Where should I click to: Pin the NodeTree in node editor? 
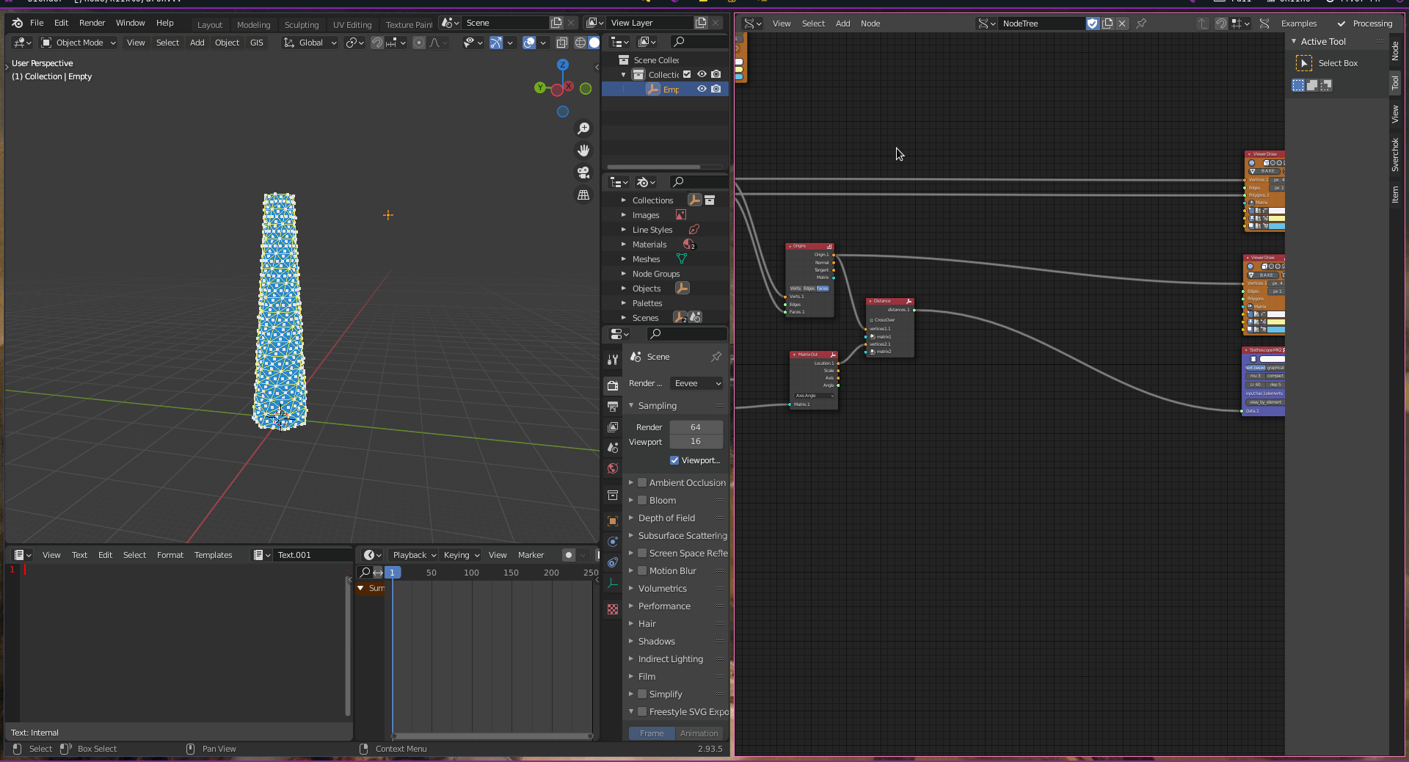[x=1141, y=23]
